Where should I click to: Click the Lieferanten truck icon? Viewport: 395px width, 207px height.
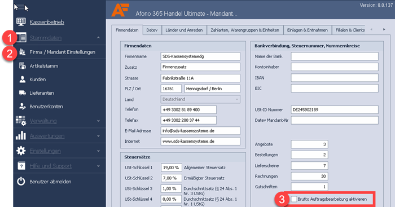click(23, 93)
